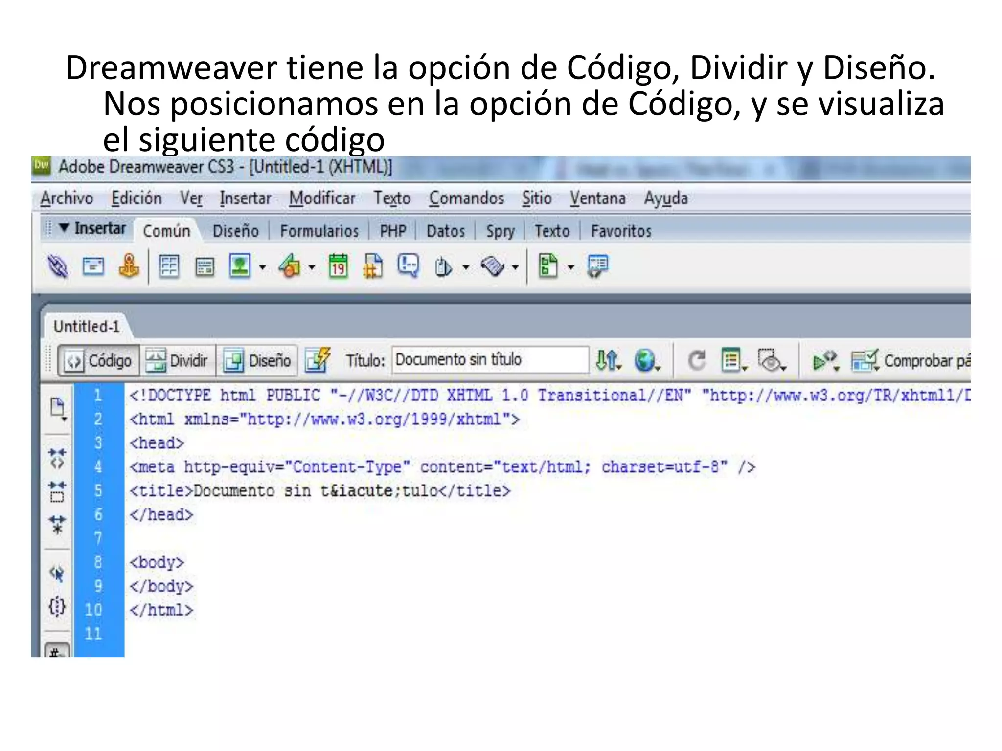Open the Sitio menu
The image size is (1002, 751).
point(536,198)
